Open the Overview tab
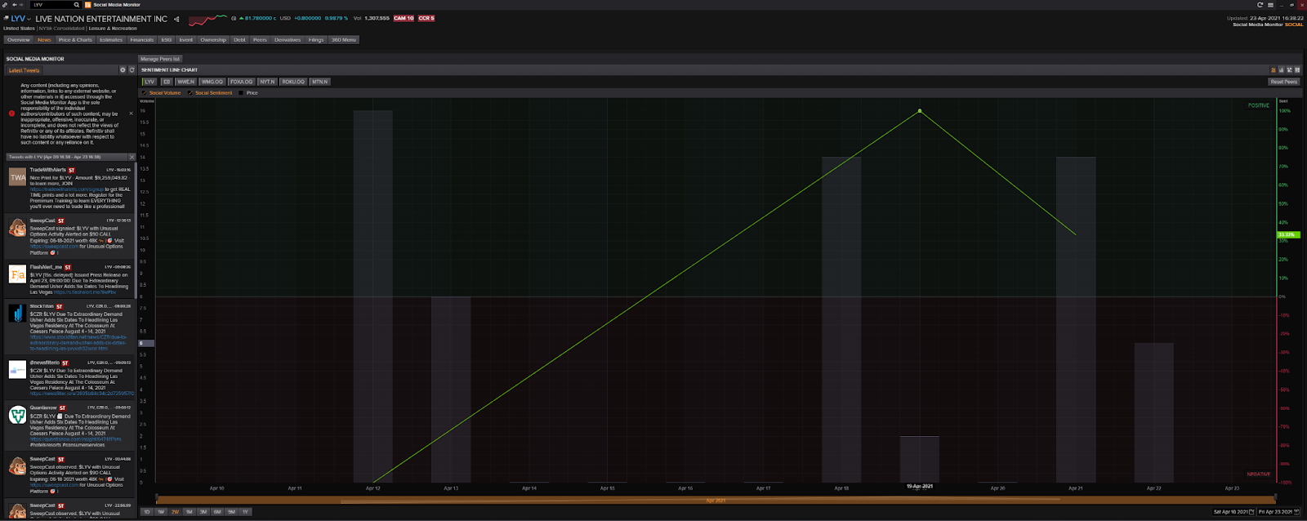Image resolution: width=1307 pixels, height=521 pixels. (18, 39)
